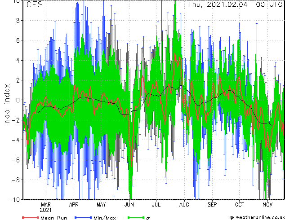The height and width of the screenshot is (220, 285).
Task: Click the CFS model label
Action: pyautogui.click(x=35, y=4)
